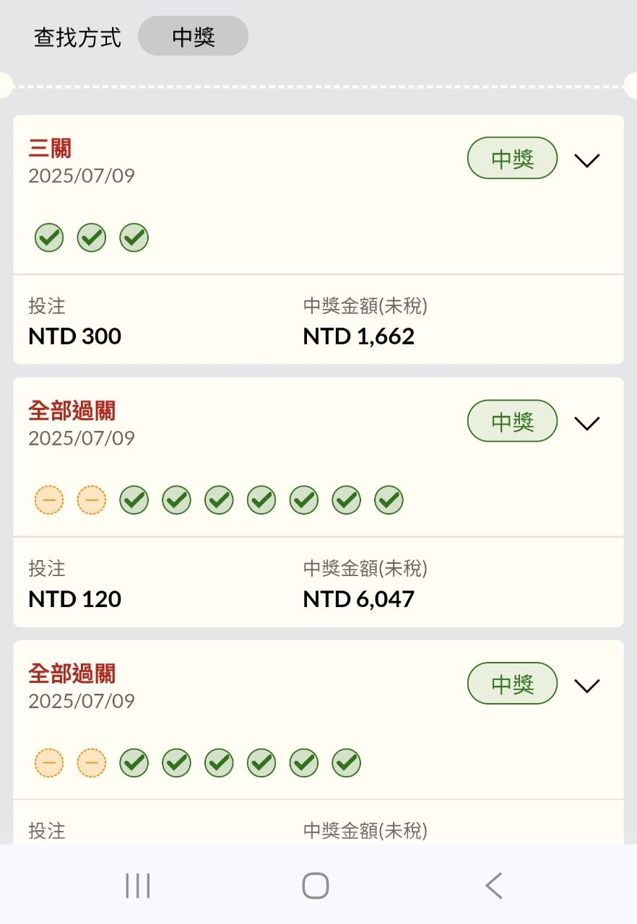Open Android recent apps button
This screenshot has height=924, width=637.
(137, 885)
